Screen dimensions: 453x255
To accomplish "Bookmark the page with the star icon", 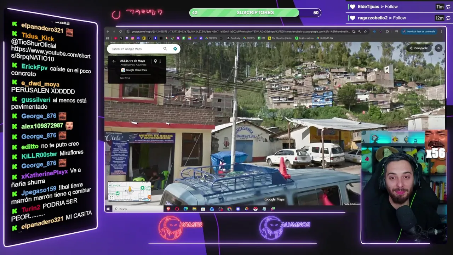I will click(366, 32).
